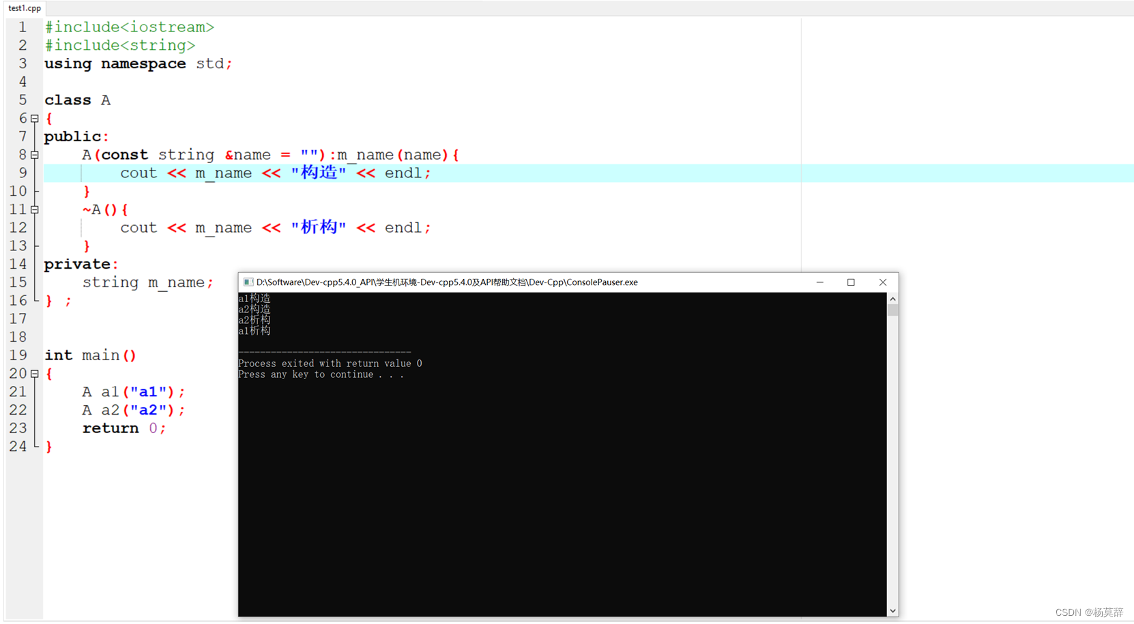Click the console vertical scrollbar thumb
The image size is (1134, 624).
[x=892, y=310]
